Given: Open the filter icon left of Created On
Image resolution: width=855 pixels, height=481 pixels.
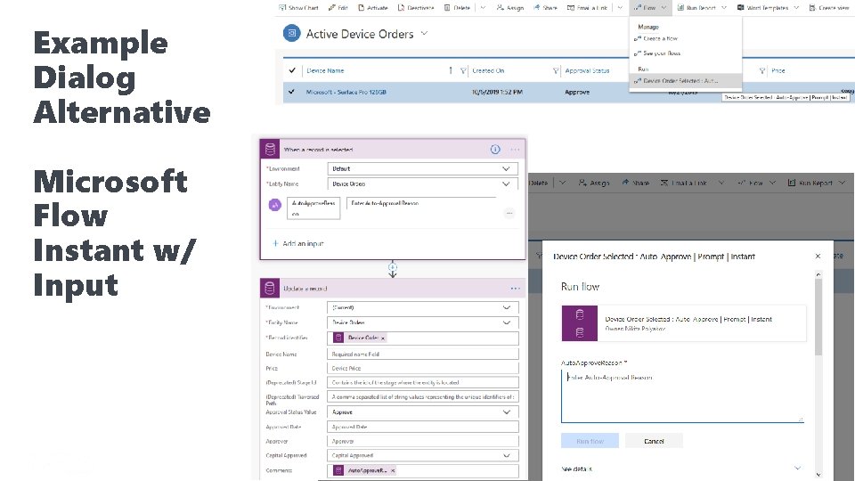Looking at the screenshot, I should (x=463, y=70).
